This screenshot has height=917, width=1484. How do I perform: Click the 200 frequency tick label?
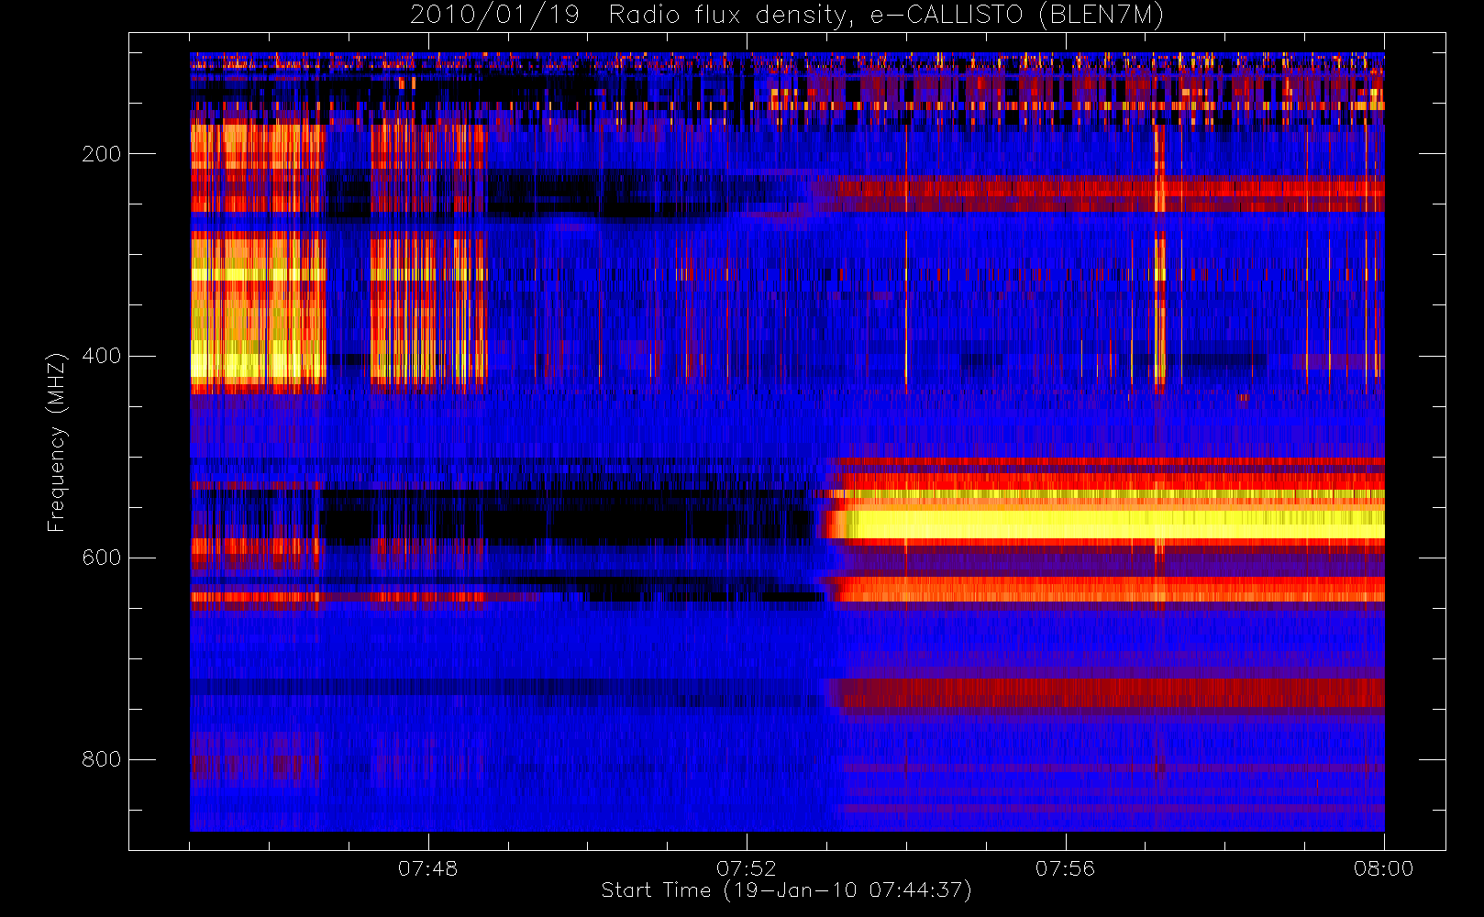101,154
